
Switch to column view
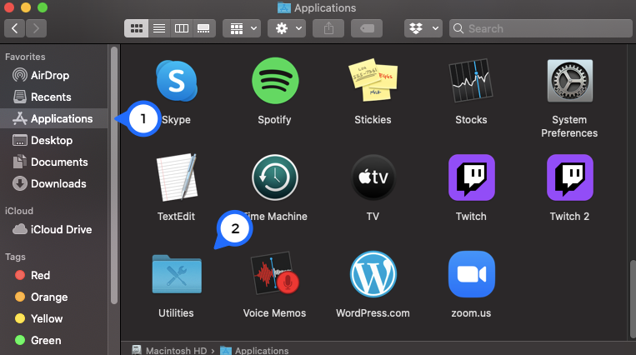pyautogui.click(x=182, y=28)
